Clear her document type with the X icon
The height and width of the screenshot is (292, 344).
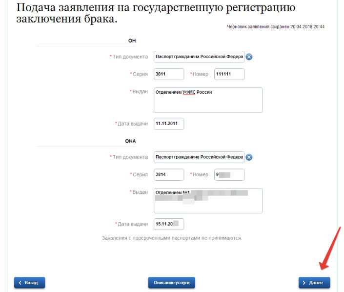tap(249, 157)
